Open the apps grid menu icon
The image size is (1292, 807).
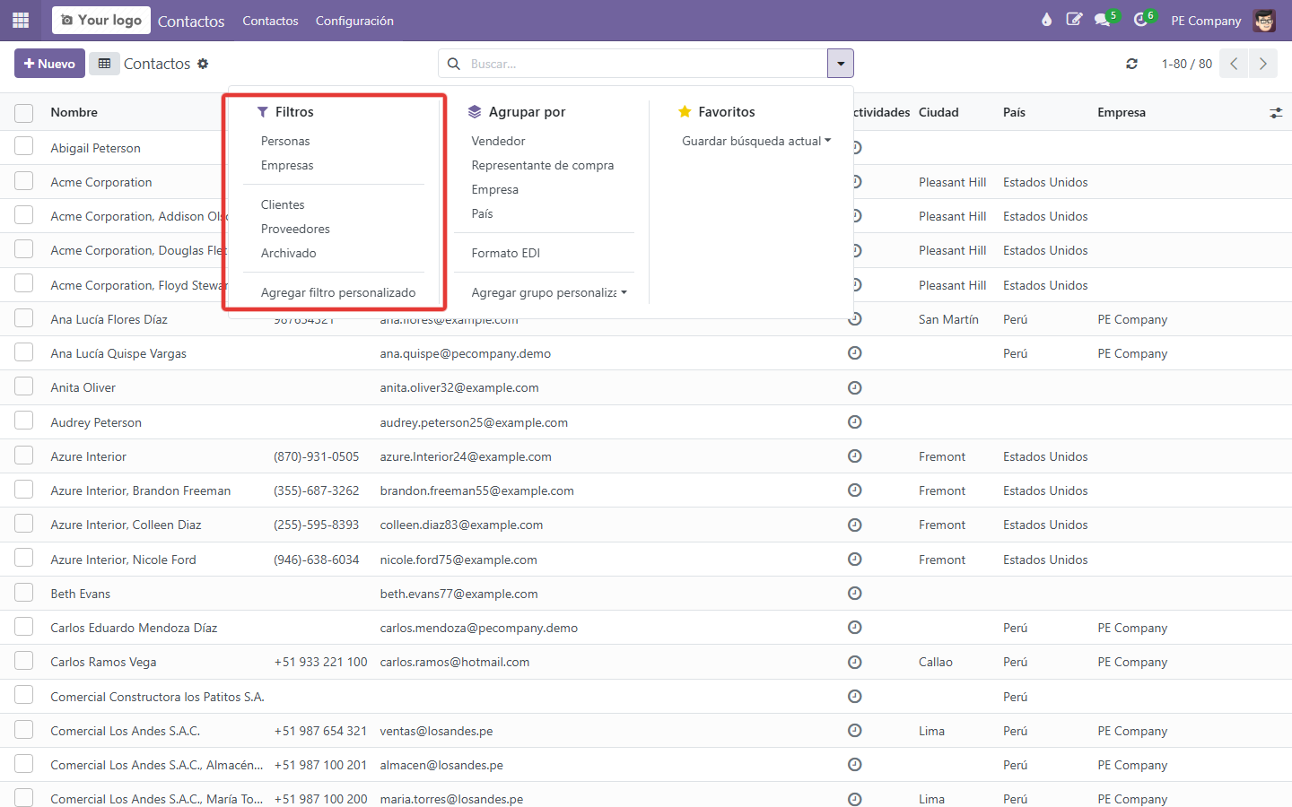[x=21, y=20]
